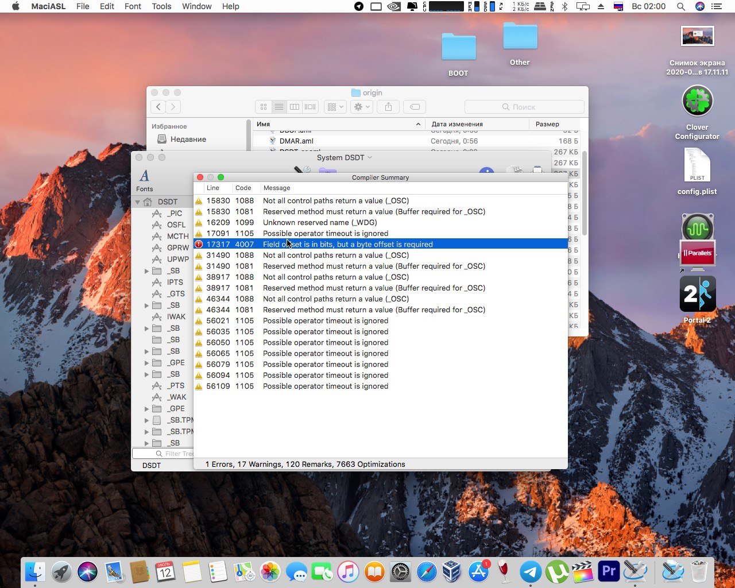This screenshot has width=735, height=588.
Task: Switch Finder to column view
Action: click(x=295, y=107)
